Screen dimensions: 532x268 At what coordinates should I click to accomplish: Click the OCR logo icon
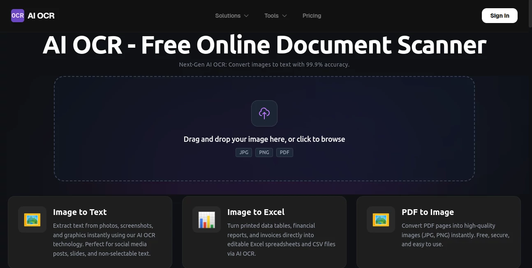pyautogui.click(x=17, y=16)
